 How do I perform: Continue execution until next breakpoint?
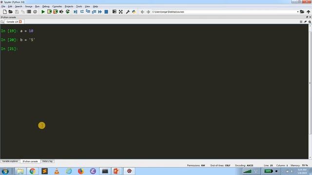point(100,12)
